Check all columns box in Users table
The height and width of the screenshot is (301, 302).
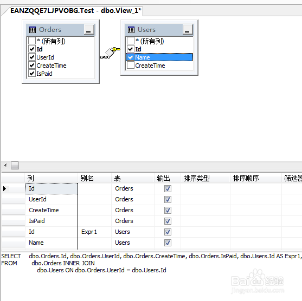coord(130,41)
